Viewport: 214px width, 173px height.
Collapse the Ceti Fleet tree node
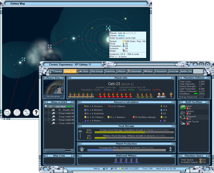(x=46, y=106)
